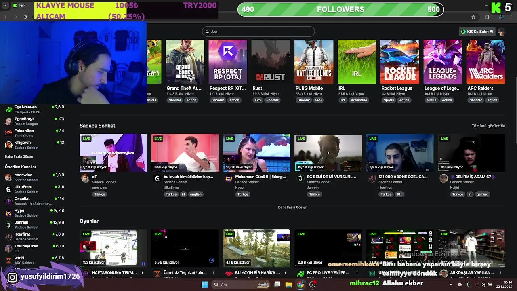Click eneswind channel avatar under o7 stream
The width and height of the screenshot is (517, 291).
[85, 178]
